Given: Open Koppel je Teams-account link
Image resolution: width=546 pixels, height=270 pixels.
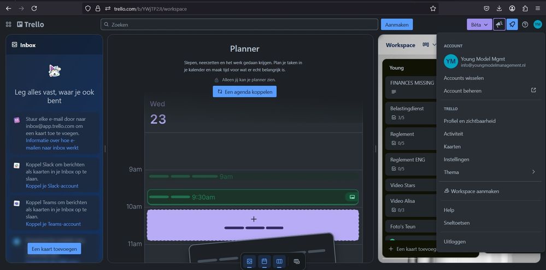Looking at the screenshot, I should [x=53, y=224].
